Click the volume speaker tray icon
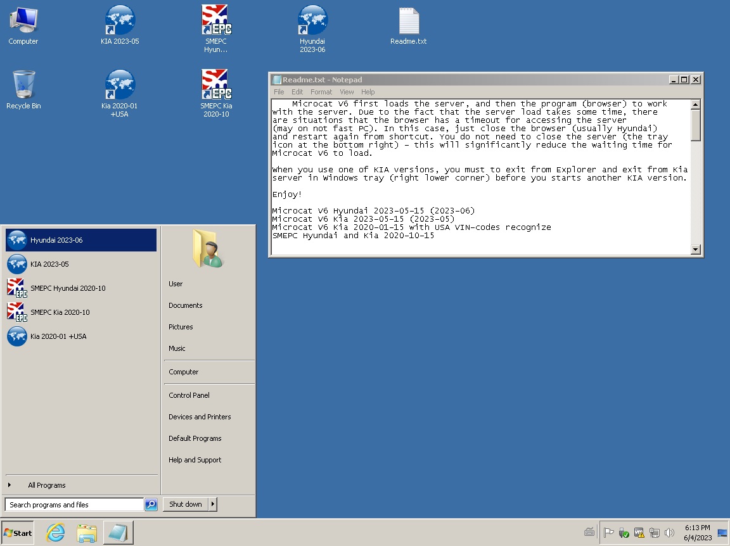 click(669, 533)
